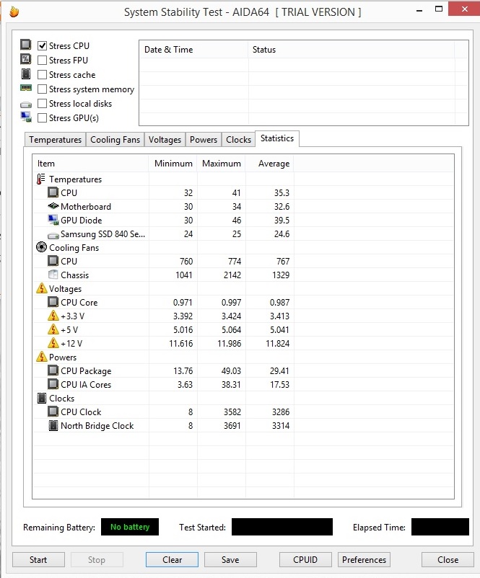Click the Clear button
This screenshot has width=480, height=578.
click(172, 559)
